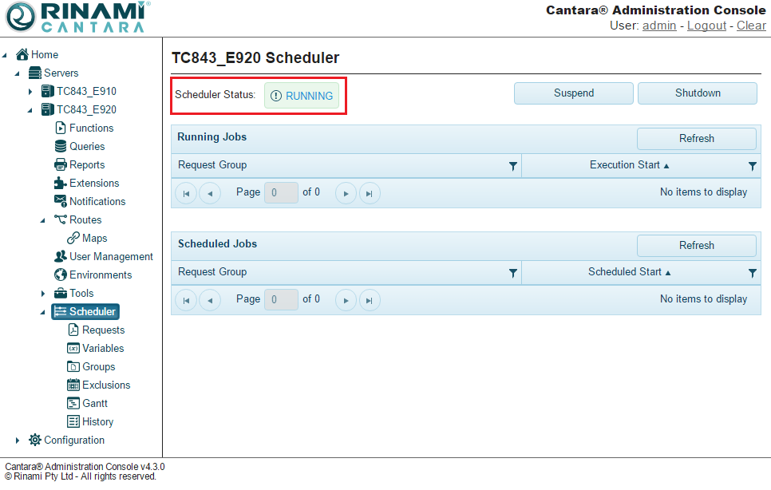Click the Extensions puzzle icon
This screenshot has width=771, height=490.
(61, 184)
